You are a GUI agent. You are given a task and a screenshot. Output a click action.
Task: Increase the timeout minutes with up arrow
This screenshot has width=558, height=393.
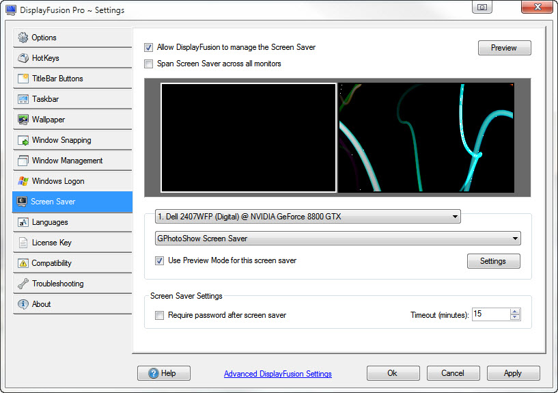pos(515,311)
